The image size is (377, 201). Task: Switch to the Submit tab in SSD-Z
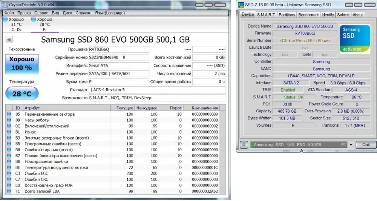point(343,15)
